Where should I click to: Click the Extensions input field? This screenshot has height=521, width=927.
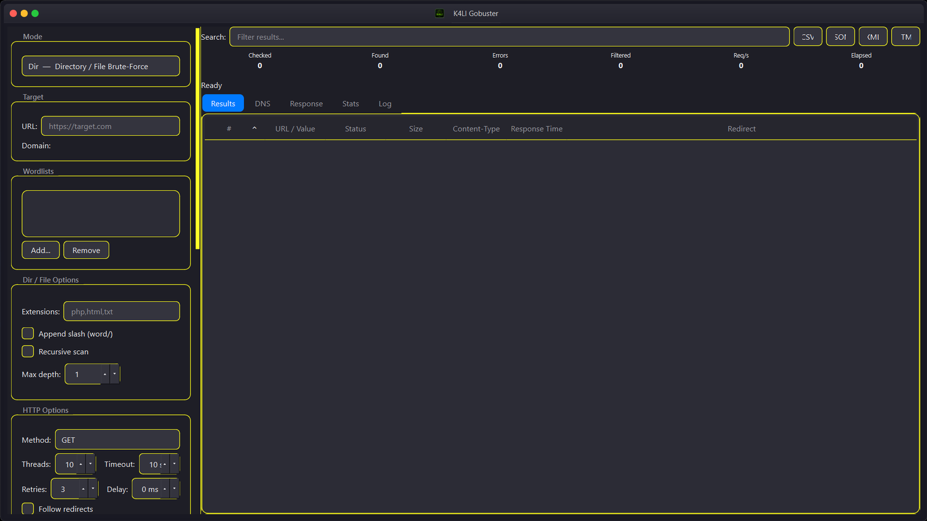(122, 311)
